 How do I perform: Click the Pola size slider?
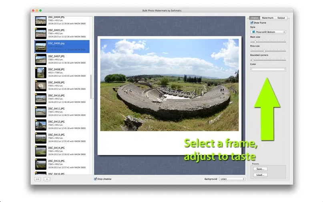pyautogui.click(x=264, y=51)
